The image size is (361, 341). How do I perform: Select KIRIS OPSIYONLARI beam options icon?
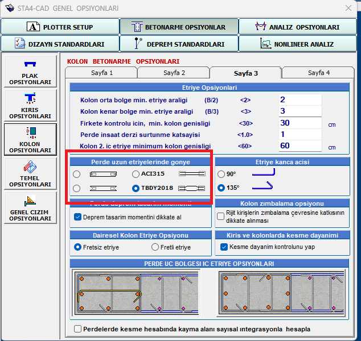[x=30, y=106]
